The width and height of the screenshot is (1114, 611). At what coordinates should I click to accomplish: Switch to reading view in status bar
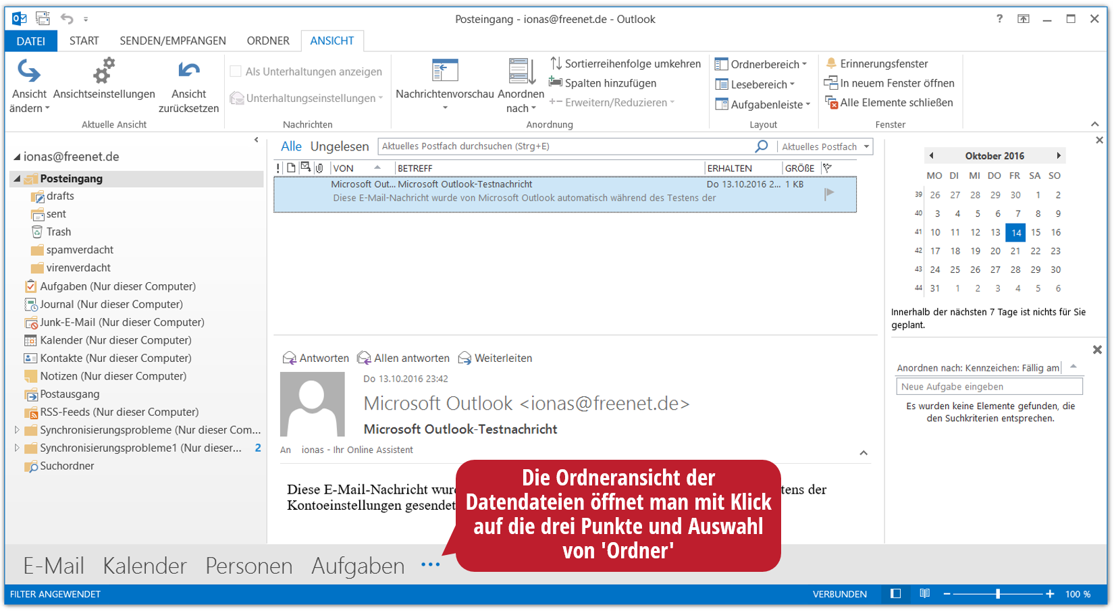point(925,593)
